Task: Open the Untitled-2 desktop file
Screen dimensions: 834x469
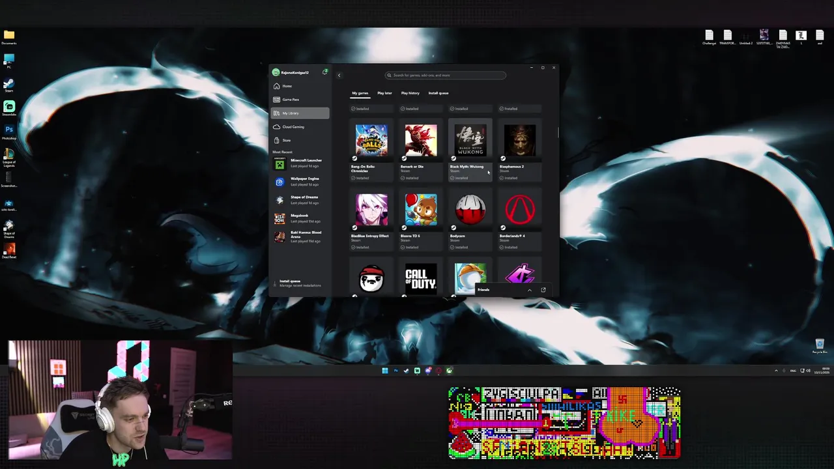Action: (x=746, y=38)
